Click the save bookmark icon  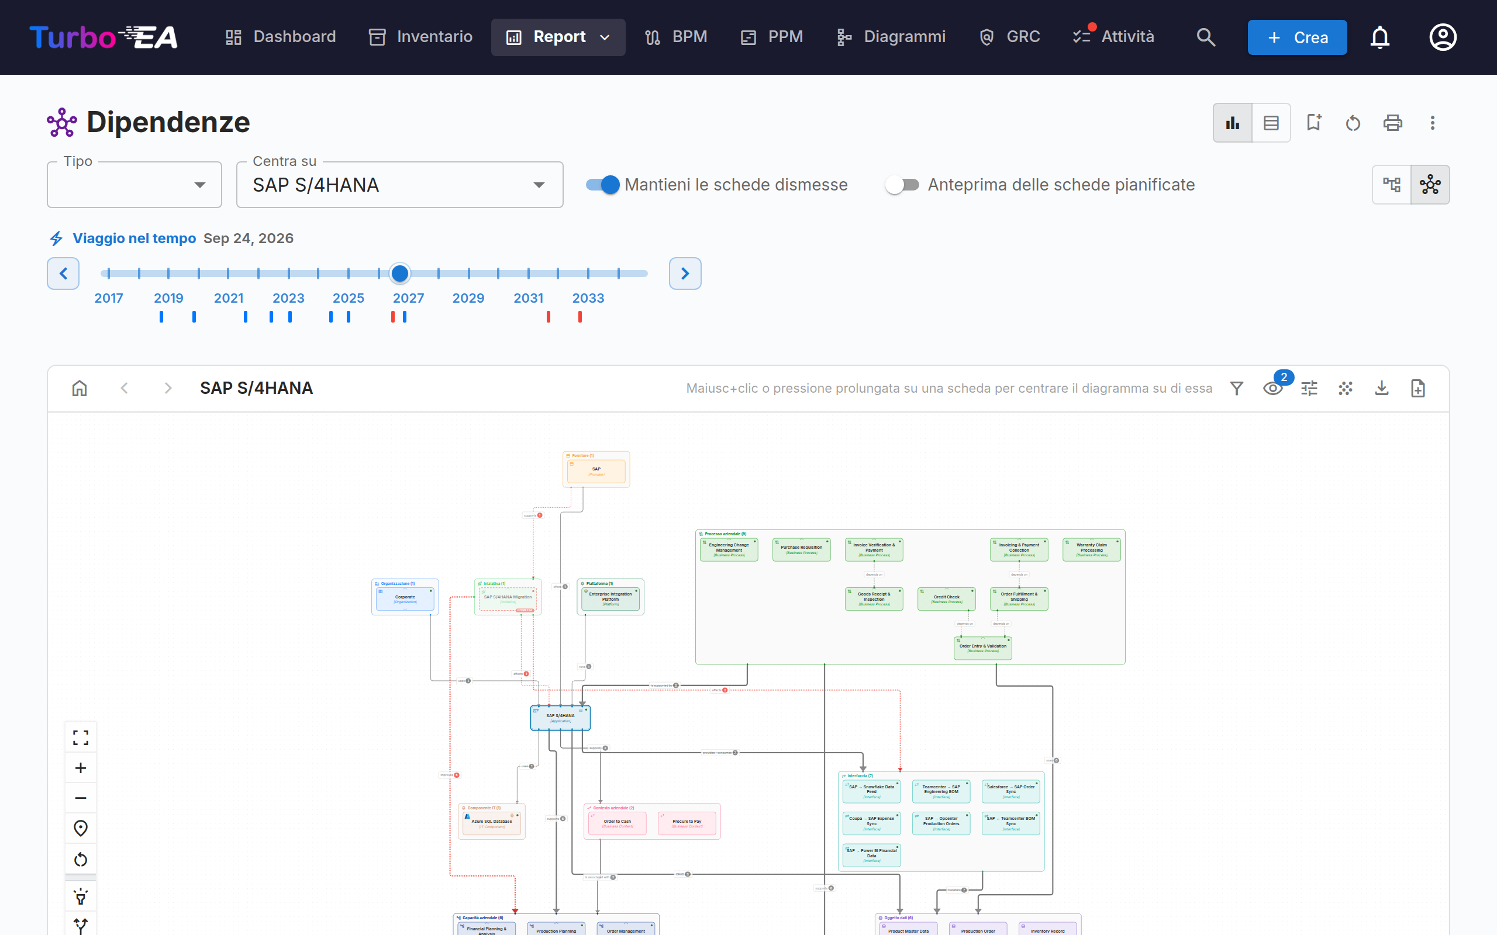tap(1313, 123)
